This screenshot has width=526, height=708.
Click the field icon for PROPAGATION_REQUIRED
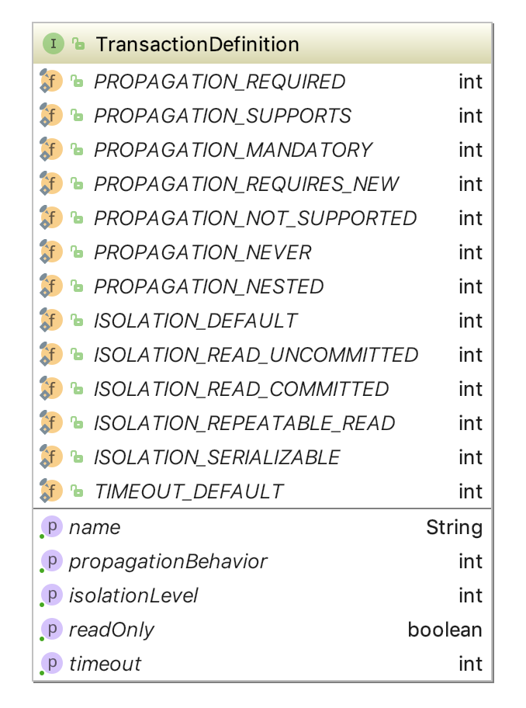pos(50,82)
